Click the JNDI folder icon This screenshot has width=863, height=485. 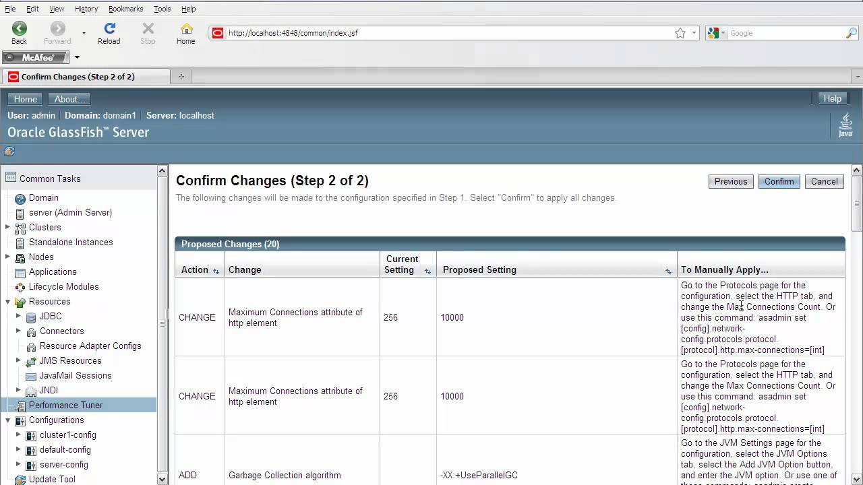click(31, 391)
